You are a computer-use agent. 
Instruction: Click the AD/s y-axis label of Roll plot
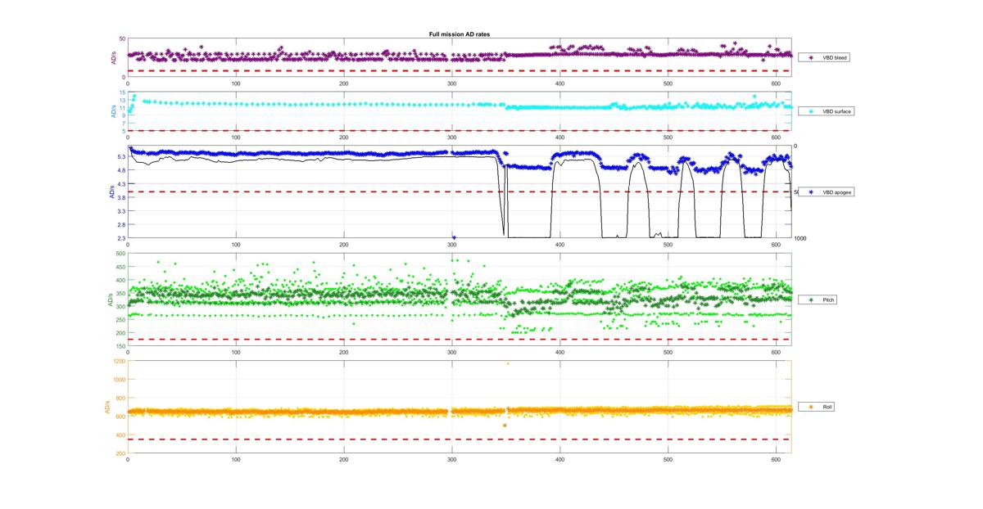pos(108,407)
